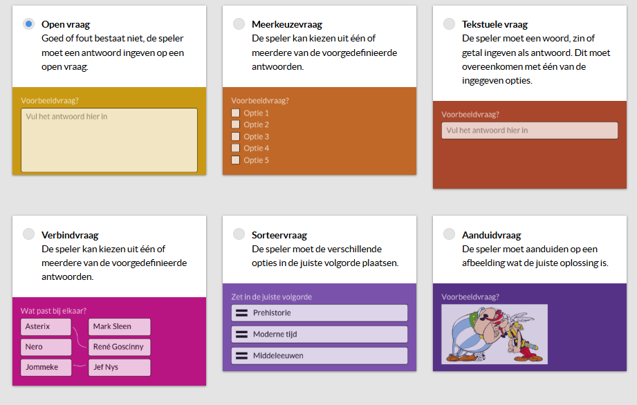Click the Jef Nys matching box
The image size is (637, 405).
tap(119, 368)
